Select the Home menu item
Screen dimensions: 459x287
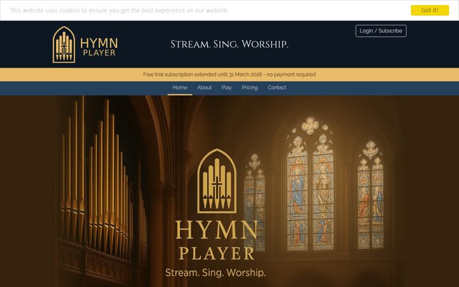coord(180,87)
